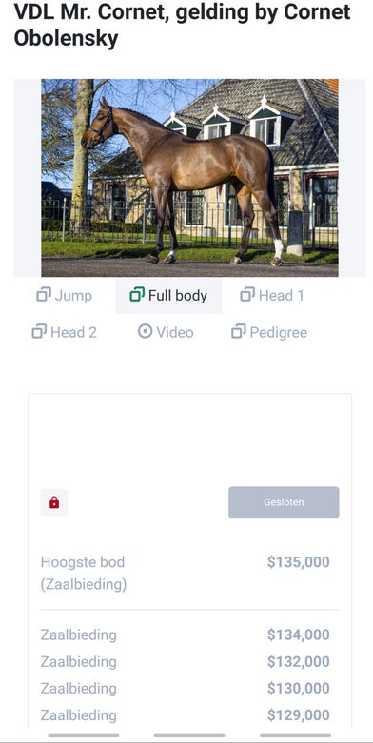Click the gallery icon beside Head 2

(39, 331)
